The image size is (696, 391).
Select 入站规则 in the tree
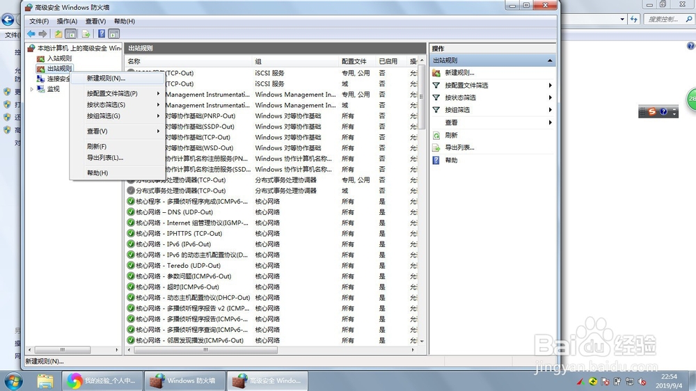[x=59, y=58]
